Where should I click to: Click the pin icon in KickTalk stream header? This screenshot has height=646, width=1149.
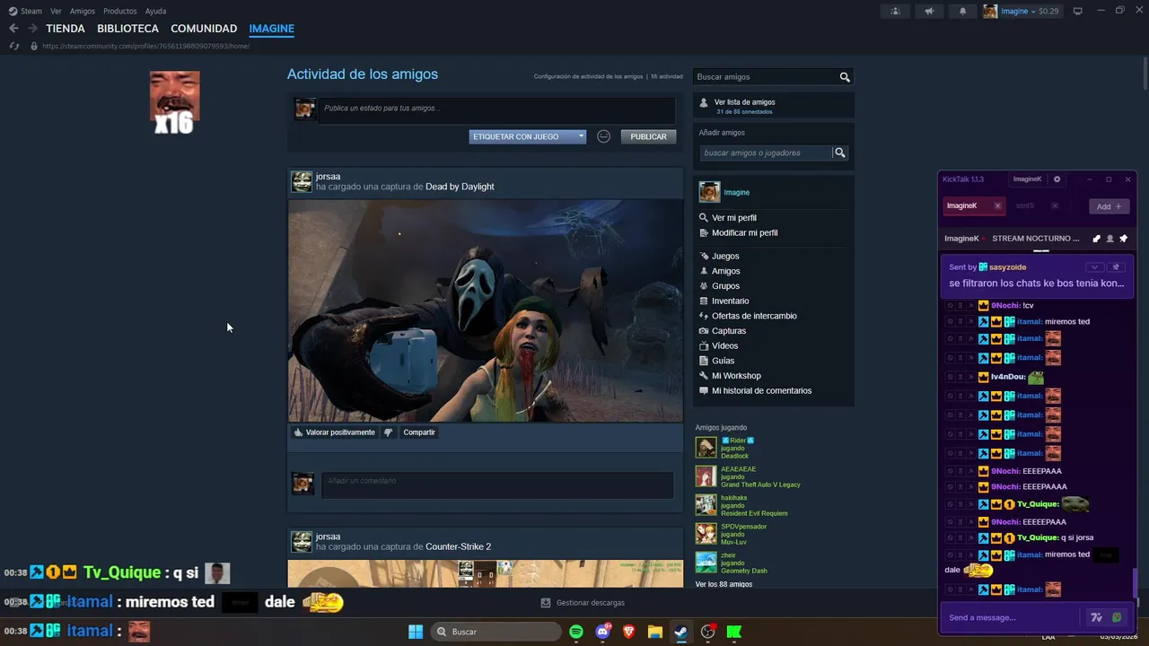click(1123, 239)
